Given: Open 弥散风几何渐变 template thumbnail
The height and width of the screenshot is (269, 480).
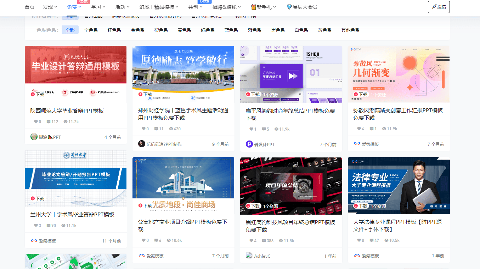Looking at the screenshot, I should [x=399, y=74].
